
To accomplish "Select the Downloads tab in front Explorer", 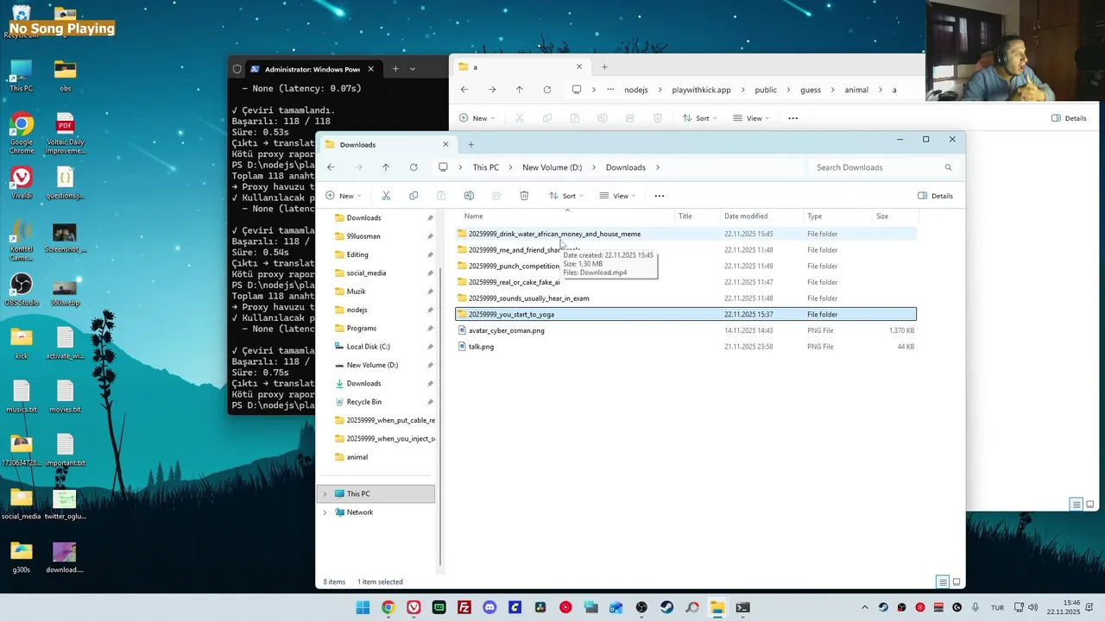I will [386, 144].
